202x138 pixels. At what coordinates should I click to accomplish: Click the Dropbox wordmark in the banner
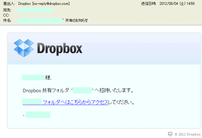click(60, 49)
